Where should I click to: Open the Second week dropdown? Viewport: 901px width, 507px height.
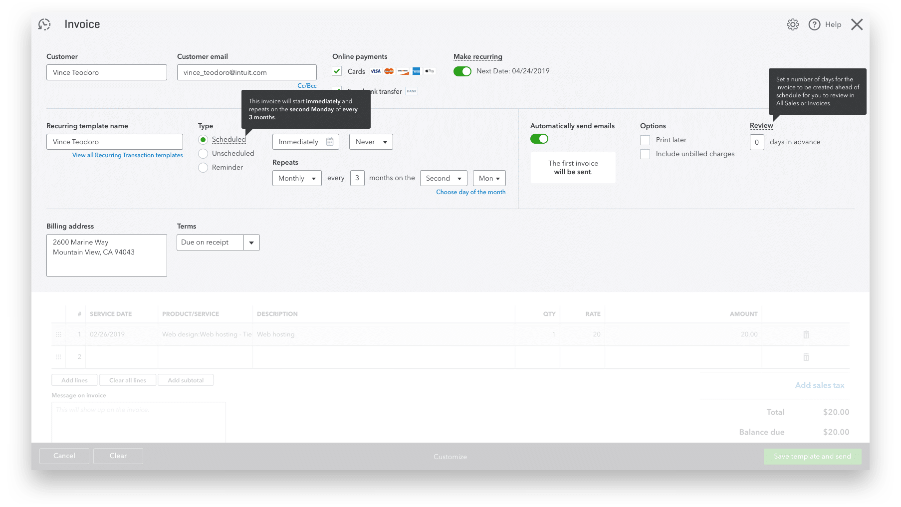pos(444,178)
